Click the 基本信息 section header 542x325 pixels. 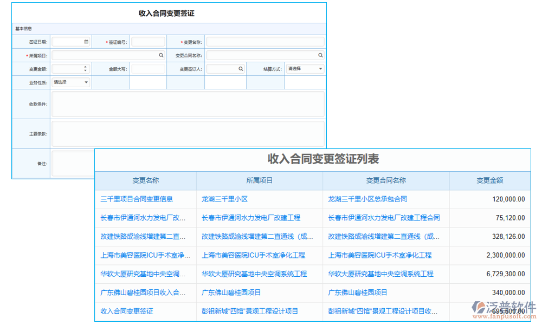[23, 28]
